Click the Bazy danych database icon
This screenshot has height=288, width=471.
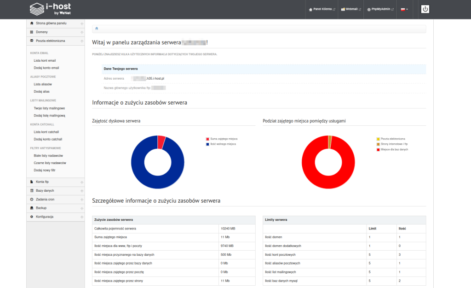pyautogui.click(x=31, y=190)
